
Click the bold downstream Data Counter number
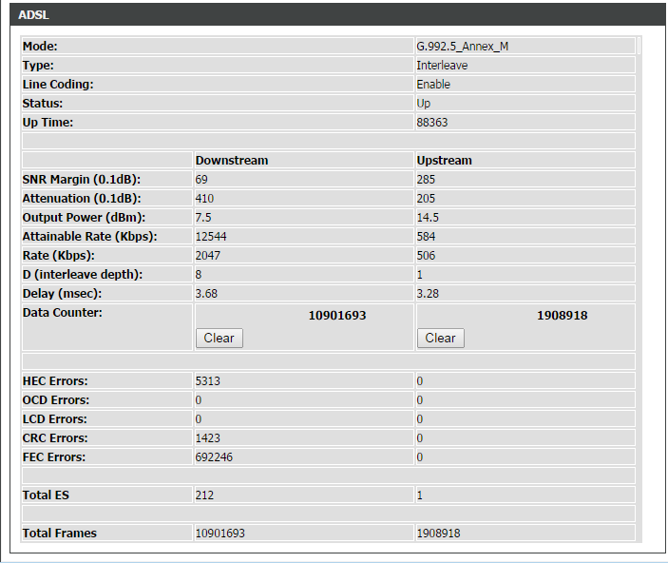tap(336, 315)
